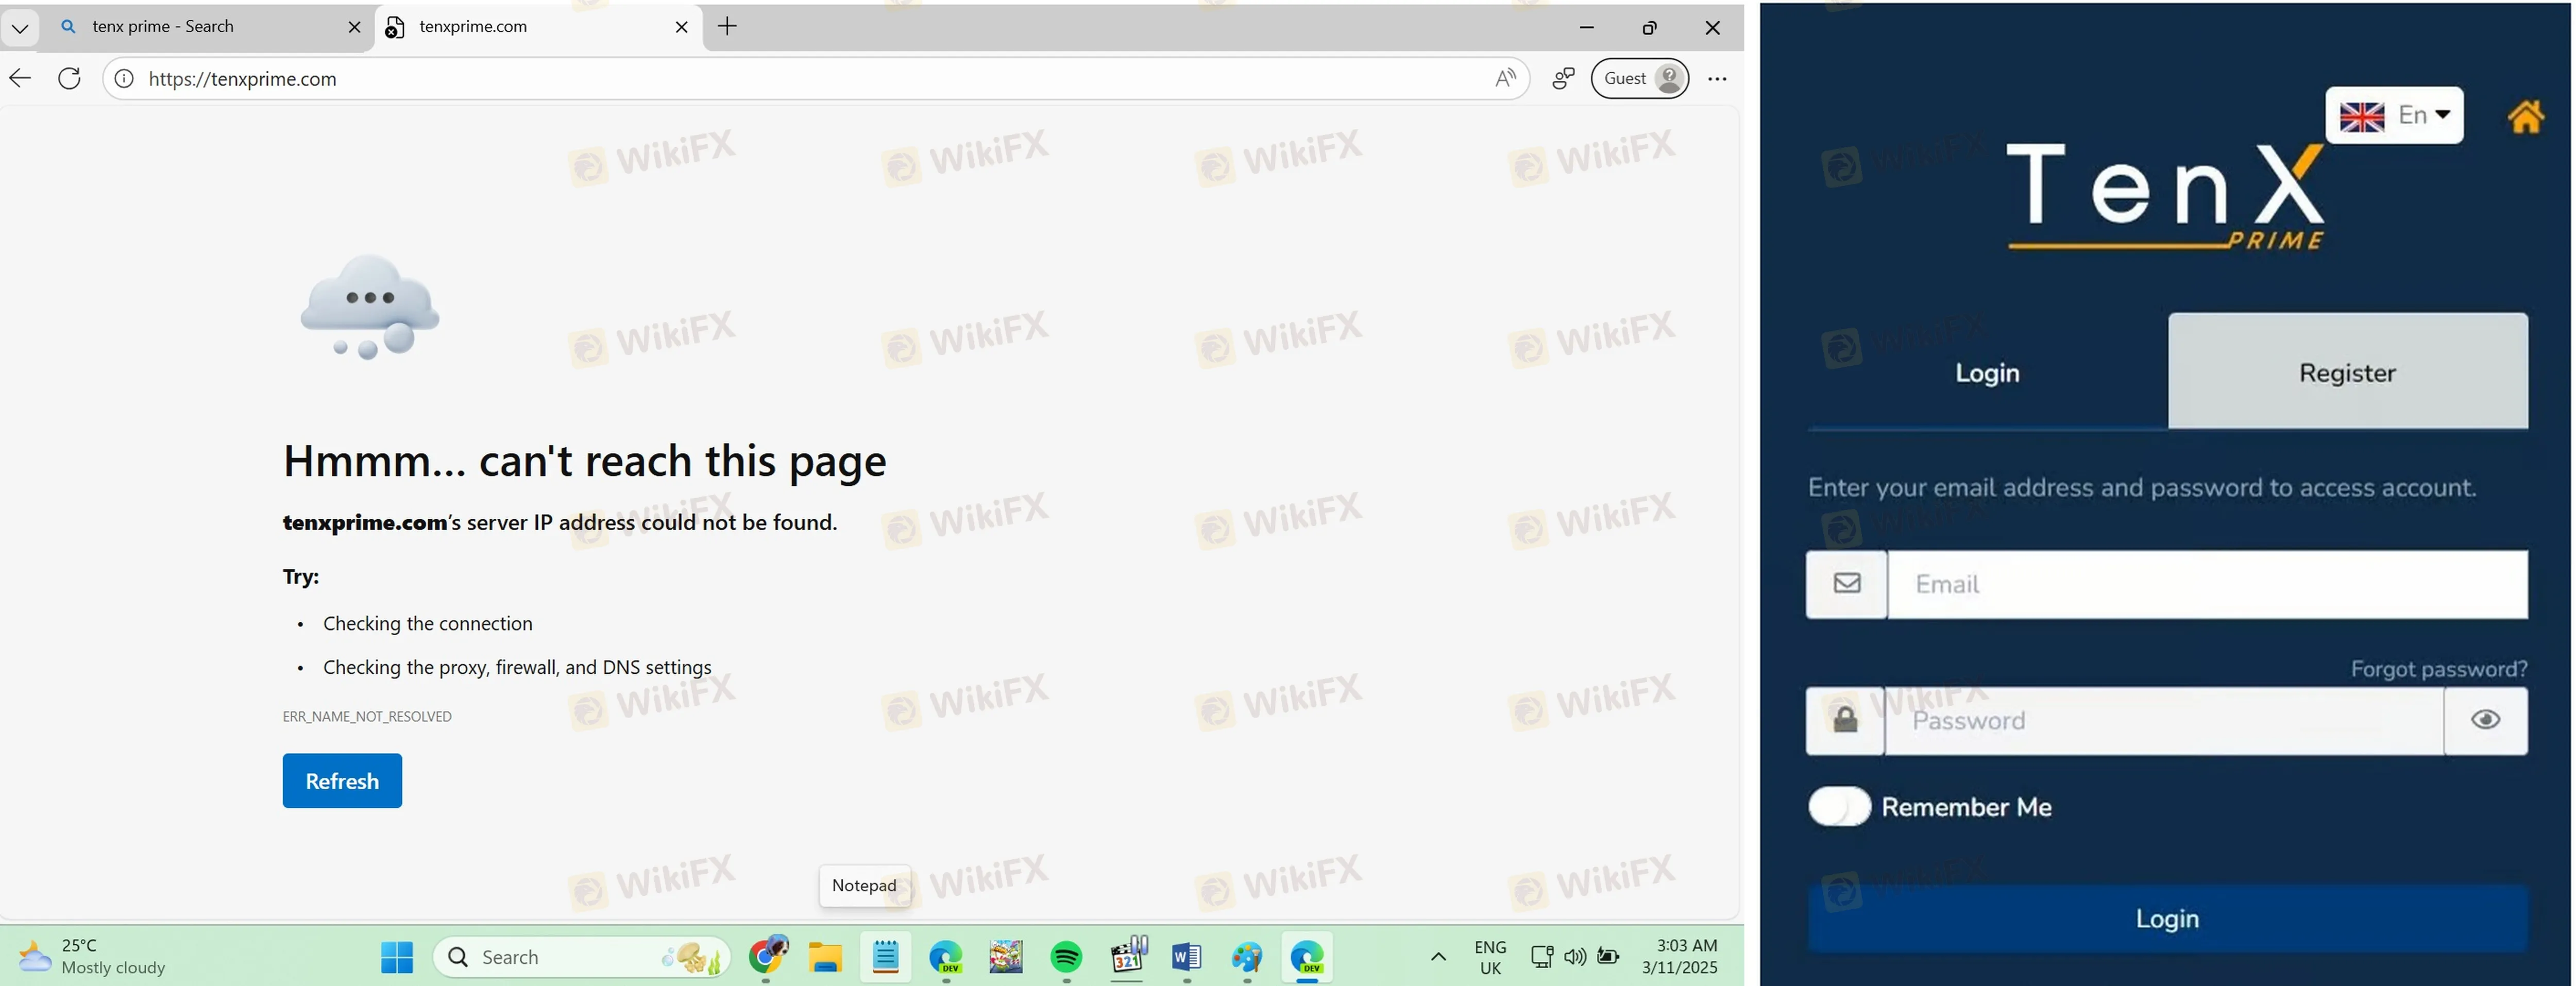Viewport: 2576px width, 986px height.
Task: Click the Email input field
Action: (2206, 584)
